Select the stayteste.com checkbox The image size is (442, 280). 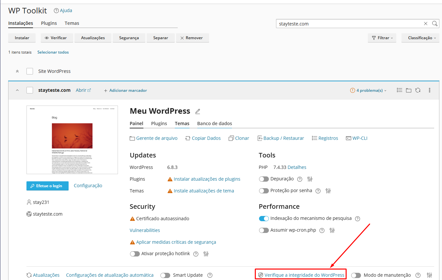(30, 91)
